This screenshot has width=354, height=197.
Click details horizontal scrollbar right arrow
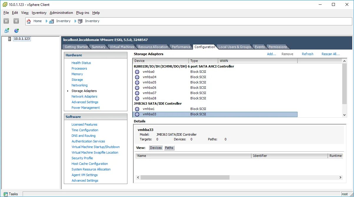pos(340,178)
